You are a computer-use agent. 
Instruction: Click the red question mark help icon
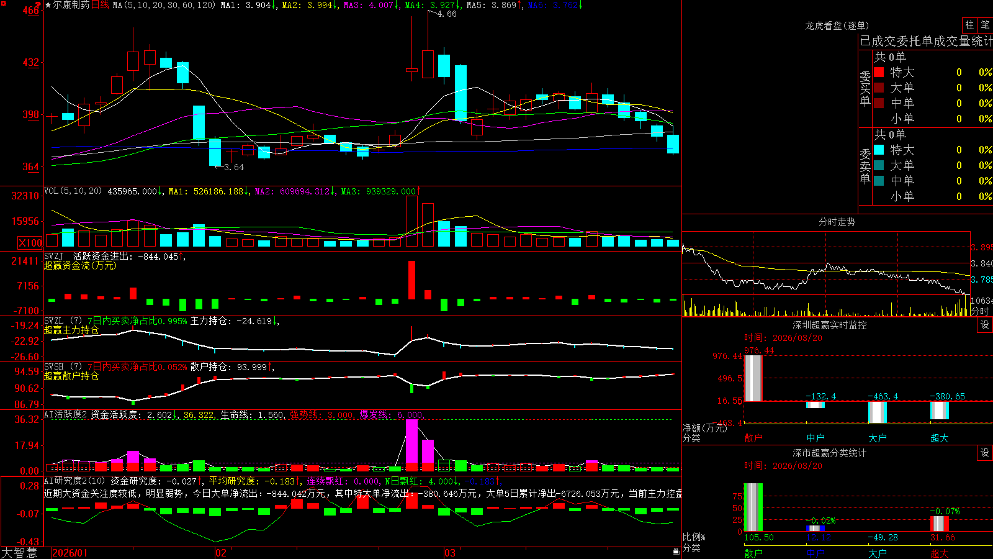click(x=38, y=5)
